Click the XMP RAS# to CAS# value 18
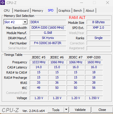Viewport: 113px width, 114px height. point(94,72)
